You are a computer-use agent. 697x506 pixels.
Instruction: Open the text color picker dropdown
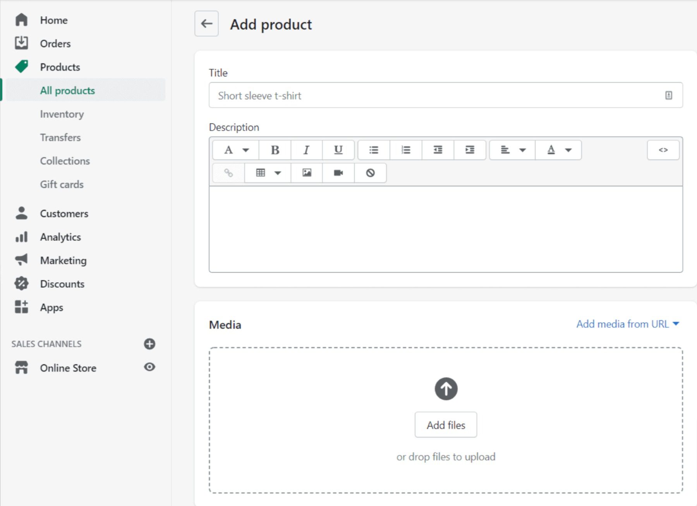(558, 150)
